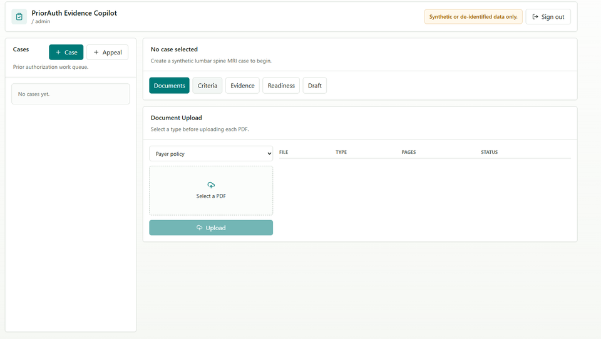Sign out of the application
Screen dimensions: 601x339
click(x=548, y=16)
